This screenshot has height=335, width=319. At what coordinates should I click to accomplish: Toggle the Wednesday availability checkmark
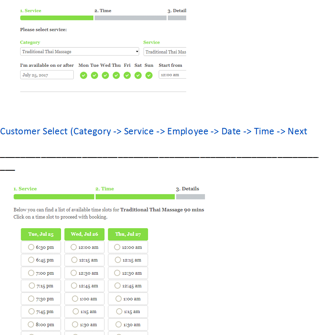click(x=105, y=75)
